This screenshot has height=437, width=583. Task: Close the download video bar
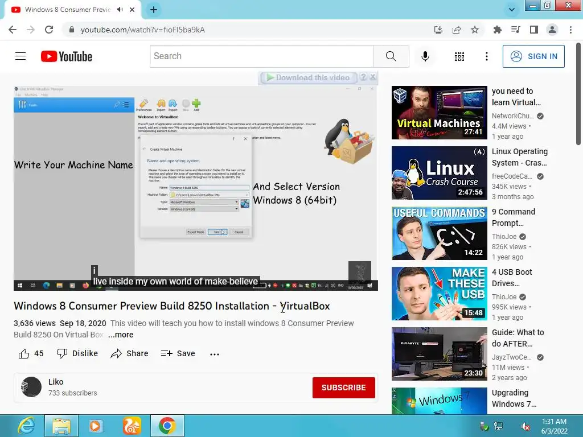click(372, 77)
